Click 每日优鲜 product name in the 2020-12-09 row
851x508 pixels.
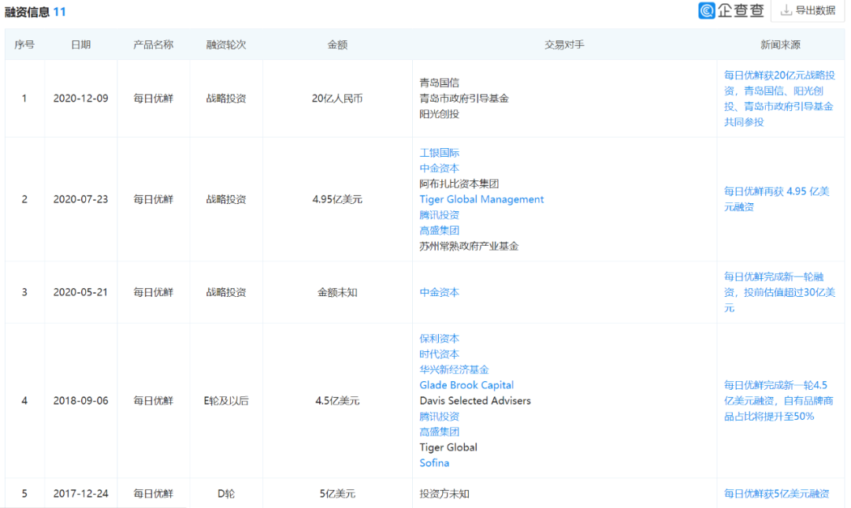point(154,98)
